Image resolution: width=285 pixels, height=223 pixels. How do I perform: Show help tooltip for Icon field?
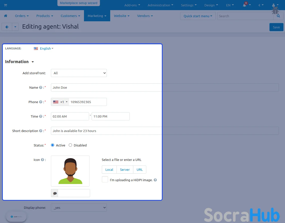(42, 160)
